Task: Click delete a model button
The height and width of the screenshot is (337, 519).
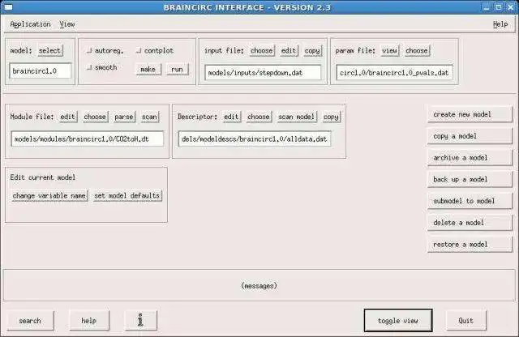Action: (x=470, y=223)
